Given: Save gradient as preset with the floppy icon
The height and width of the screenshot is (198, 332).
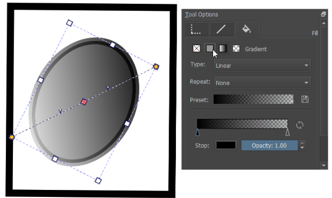Looking at the screenshot, I should 305,99.
